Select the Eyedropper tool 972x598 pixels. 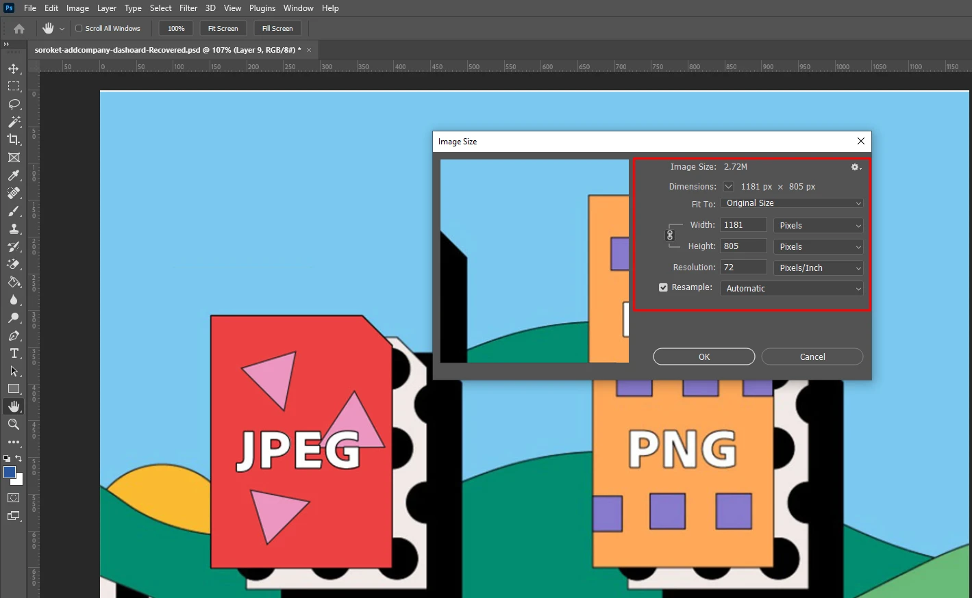[14, 175]
